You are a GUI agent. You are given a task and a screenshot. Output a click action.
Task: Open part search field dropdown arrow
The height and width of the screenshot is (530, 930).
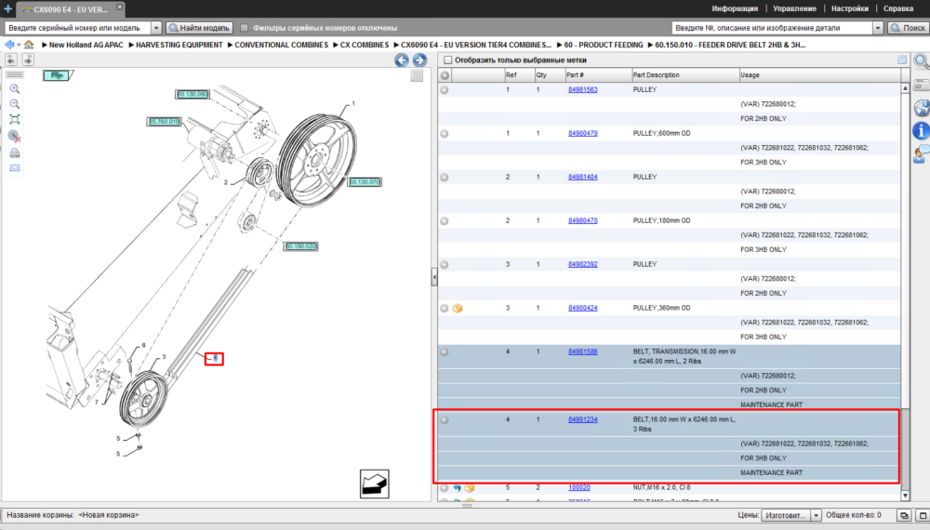878,28
